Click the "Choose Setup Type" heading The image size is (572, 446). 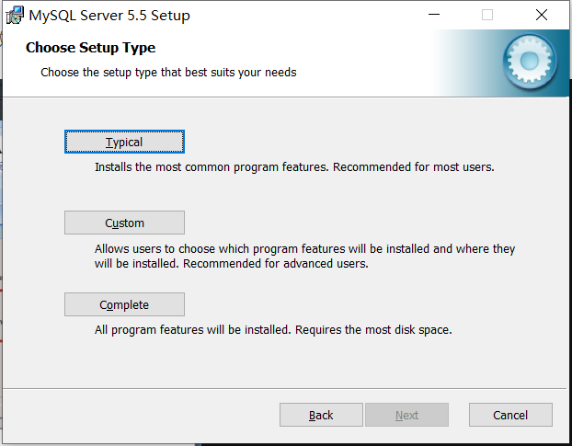coord(90,48)
